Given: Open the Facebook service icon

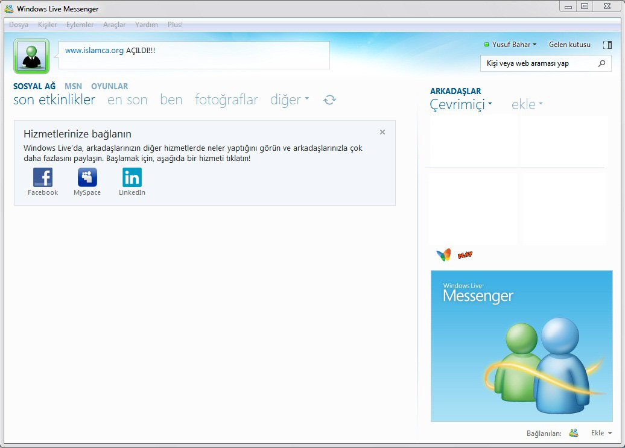Looking at the screenshot, I should (x=43, y=178).
